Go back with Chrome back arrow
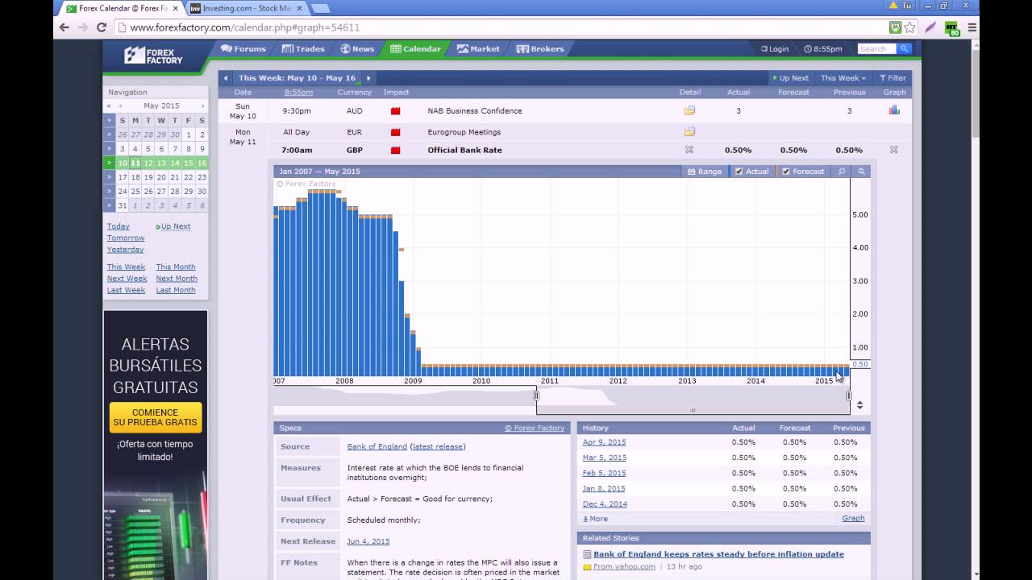 [64, 27]
